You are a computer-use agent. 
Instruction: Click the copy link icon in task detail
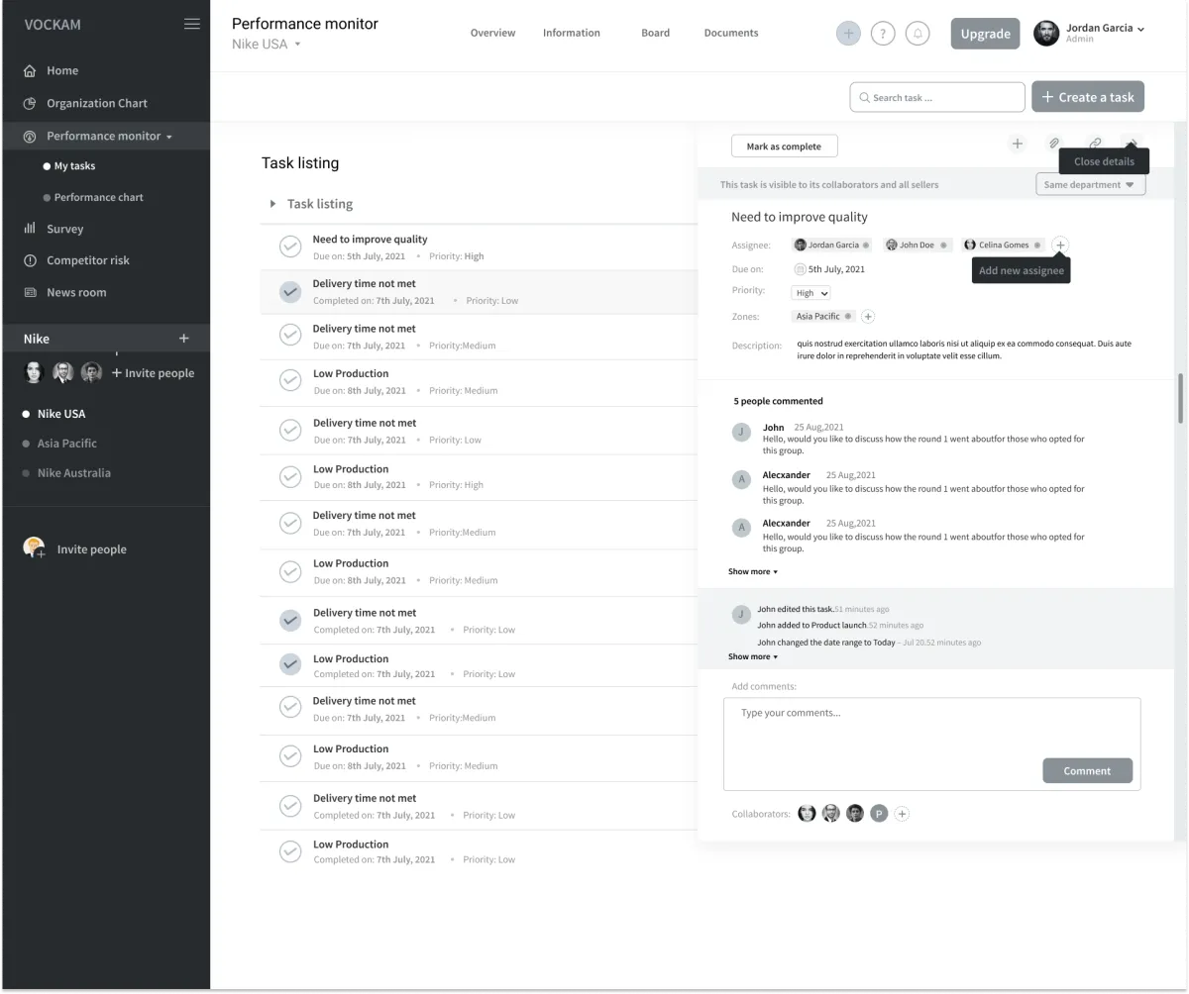pos(1095,145)
